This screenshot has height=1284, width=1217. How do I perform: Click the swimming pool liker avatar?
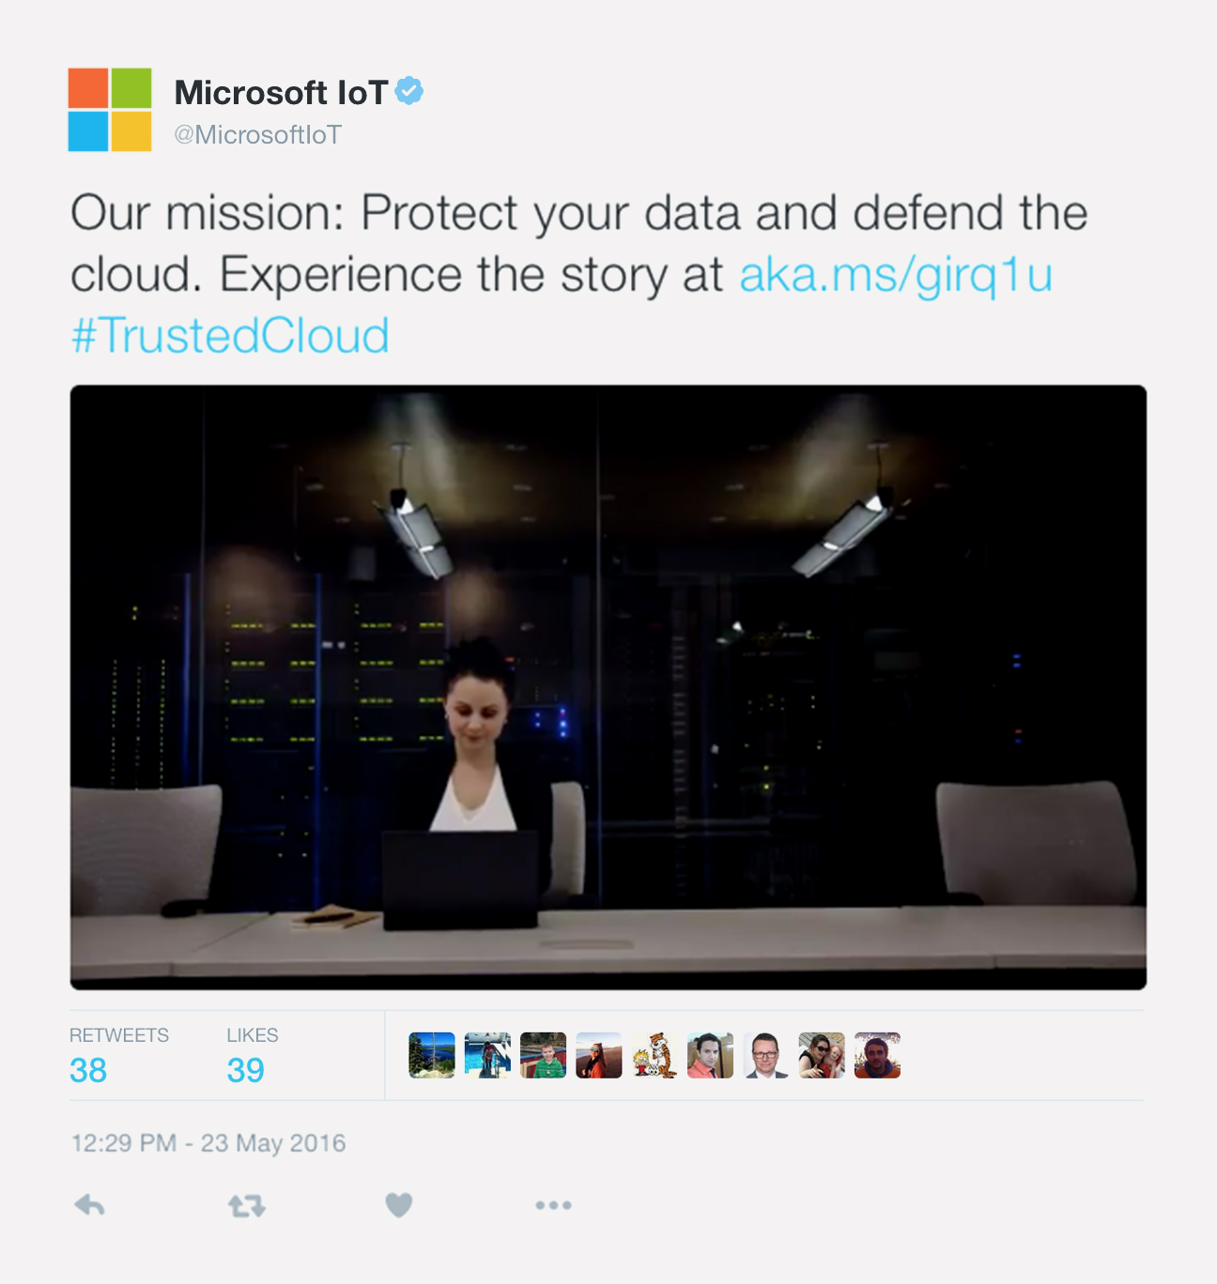click(x=487, y=1055)
